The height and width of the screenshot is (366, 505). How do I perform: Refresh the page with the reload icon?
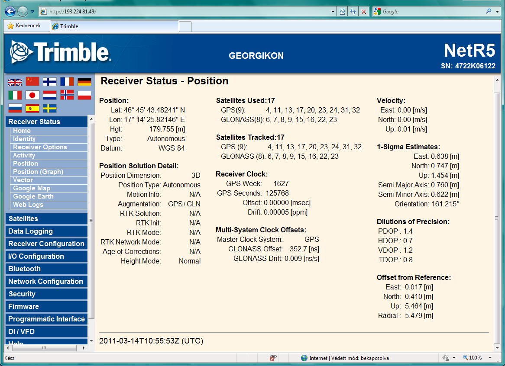coord(353,12)
